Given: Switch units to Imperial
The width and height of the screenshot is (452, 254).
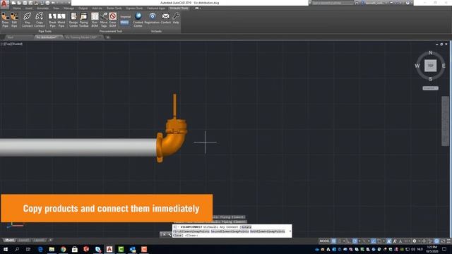Looking at the screenshot, I should click(126, 17).
